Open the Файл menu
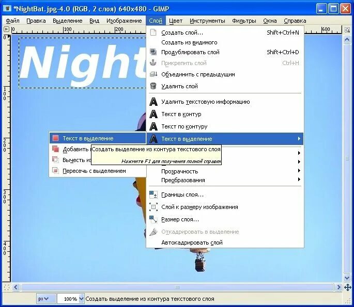354x307 pixels. 12,21
